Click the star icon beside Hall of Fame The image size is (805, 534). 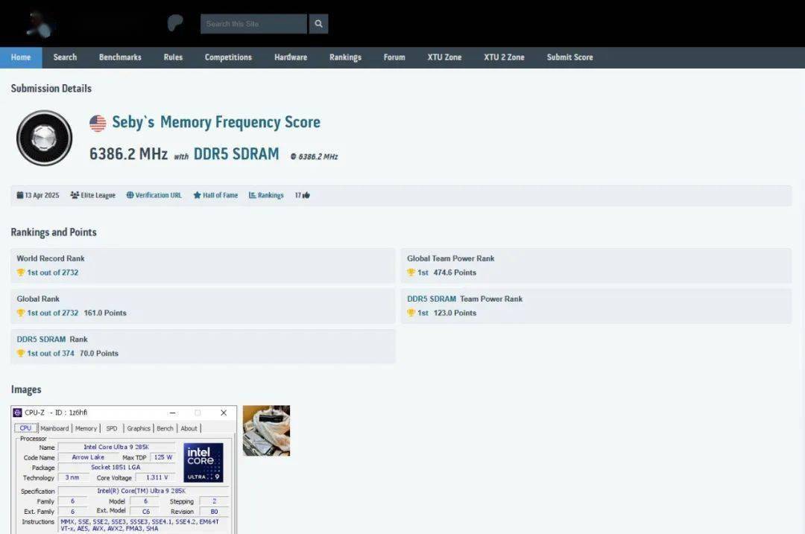(197, 195)
